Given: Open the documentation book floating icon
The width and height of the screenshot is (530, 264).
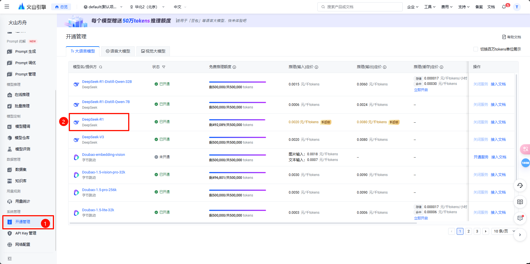Looking at the screenshot, I should point(520,202).
